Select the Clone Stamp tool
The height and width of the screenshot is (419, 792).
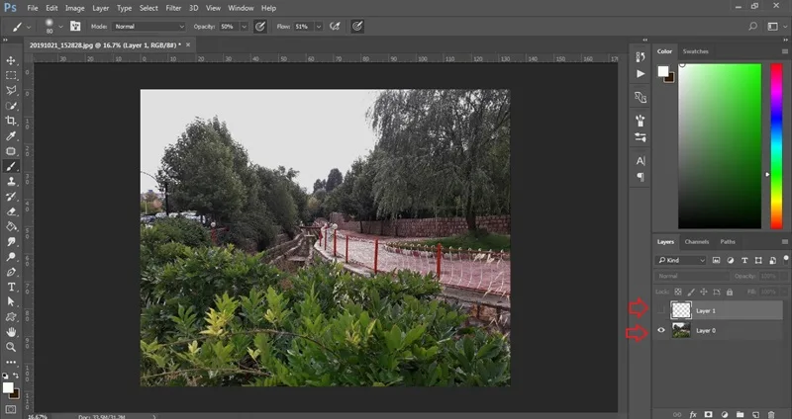click(x=11, y=181)
